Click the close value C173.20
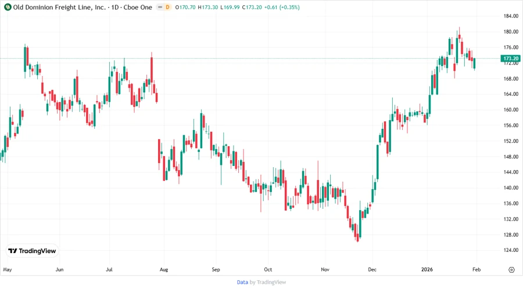 pyautogui.click(x=252, y=7)
